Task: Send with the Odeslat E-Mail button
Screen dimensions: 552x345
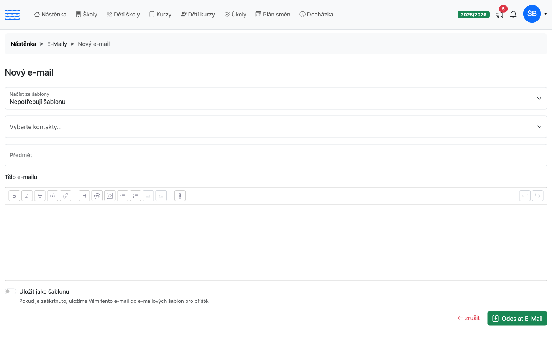Action: [x=517, y=319]
